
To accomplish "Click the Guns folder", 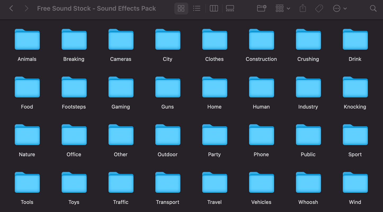I will tap(168, 87).
